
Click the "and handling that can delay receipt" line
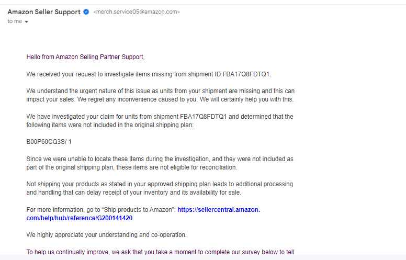[x=133, y=193]
